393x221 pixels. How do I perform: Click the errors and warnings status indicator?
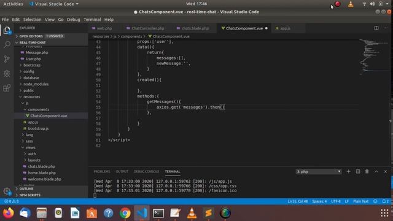(x=12, y=201)
